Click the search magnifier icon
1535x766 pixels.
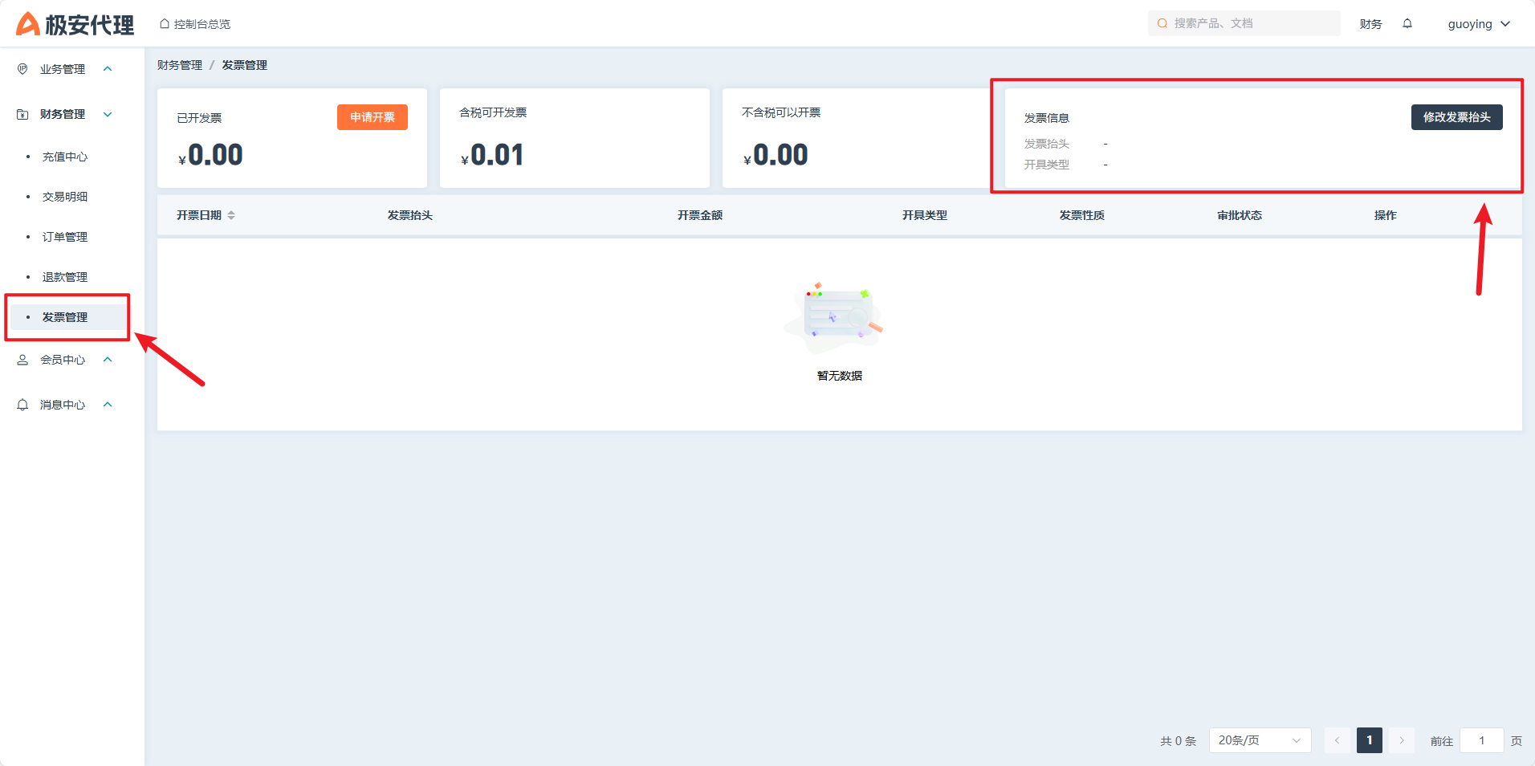(x=1162, y=24)
